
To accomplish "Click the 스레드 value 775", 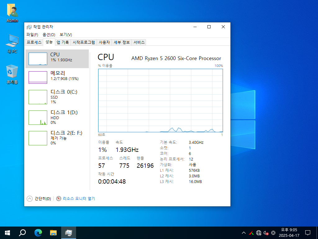I will [x=124, y=166].
